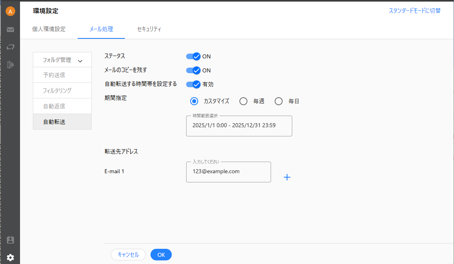454x264 pixels.
Task: Click the 時間範囲選択 date range field
Action: pyautogui.click(x=239, y=126)
